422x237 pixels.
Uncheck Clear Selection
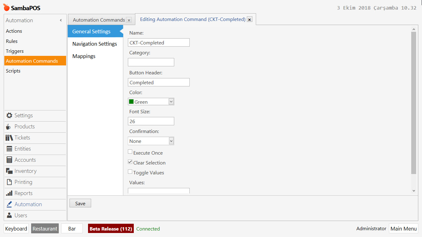pyautogui.click(x=130, y=161)
